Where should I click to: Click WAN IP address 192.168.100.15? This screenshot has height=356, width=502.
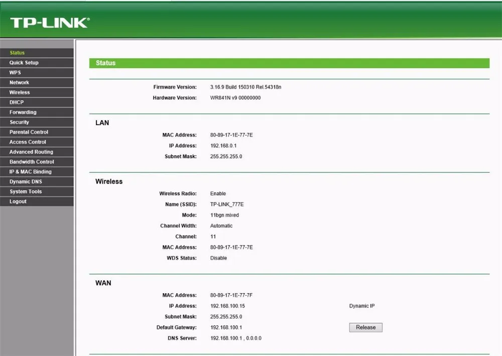tap(227, 306)
